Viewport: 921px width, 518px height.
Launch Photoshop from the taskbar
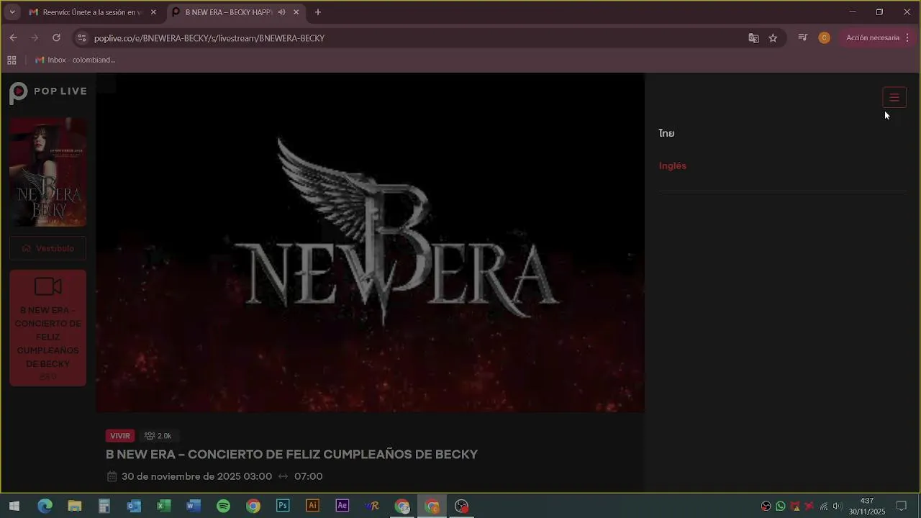point(283,506)
